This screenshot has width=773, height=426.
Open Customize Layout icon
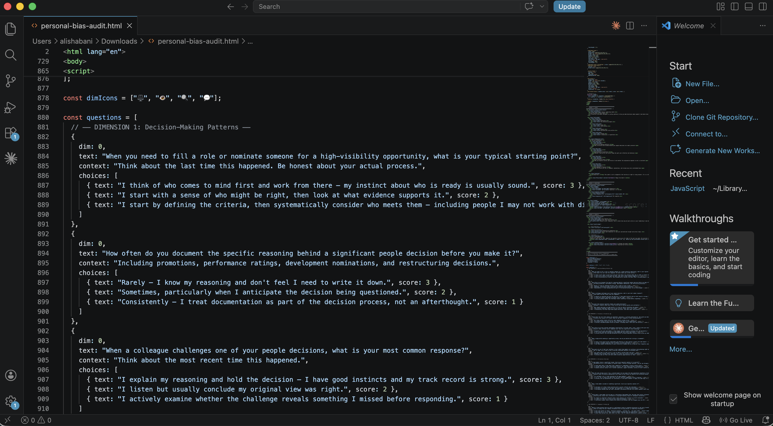coord(720,6)
